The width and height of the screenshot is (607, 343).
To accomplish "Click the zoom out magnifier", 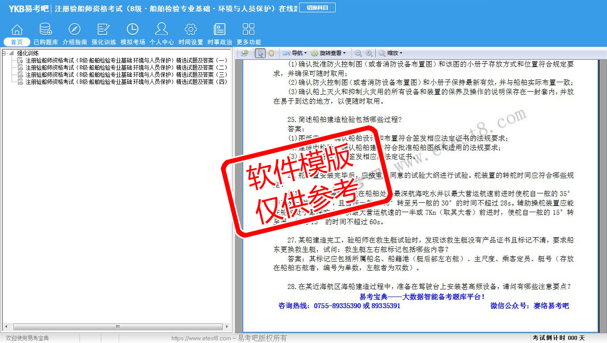I will tap(358, 53).
